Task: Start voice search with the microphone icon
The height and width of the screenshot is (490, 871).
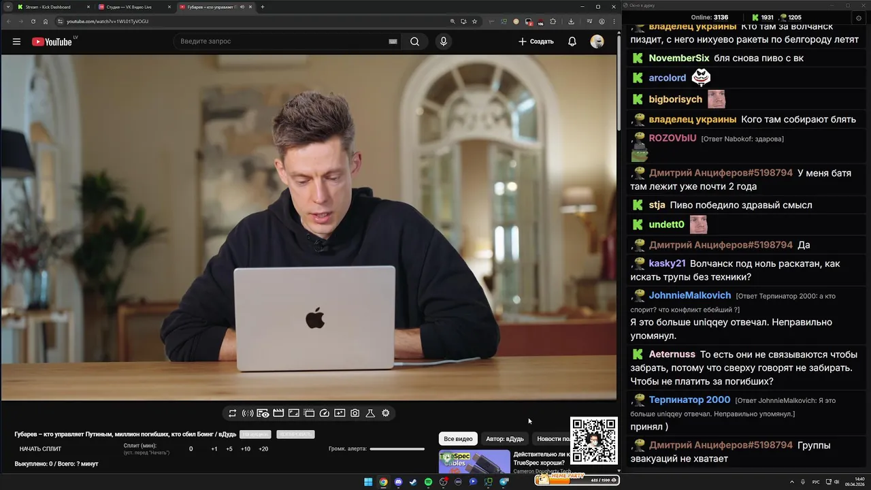Action: (444, 42)
